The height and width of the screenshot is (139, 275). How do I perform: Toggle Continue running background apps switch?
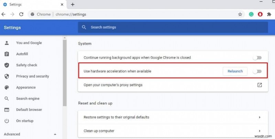coord(257,58)
